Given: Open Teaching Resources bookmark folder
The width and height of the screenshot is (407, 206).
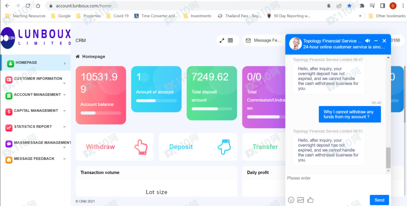Looking at the screenshot, I should (26, 16).
